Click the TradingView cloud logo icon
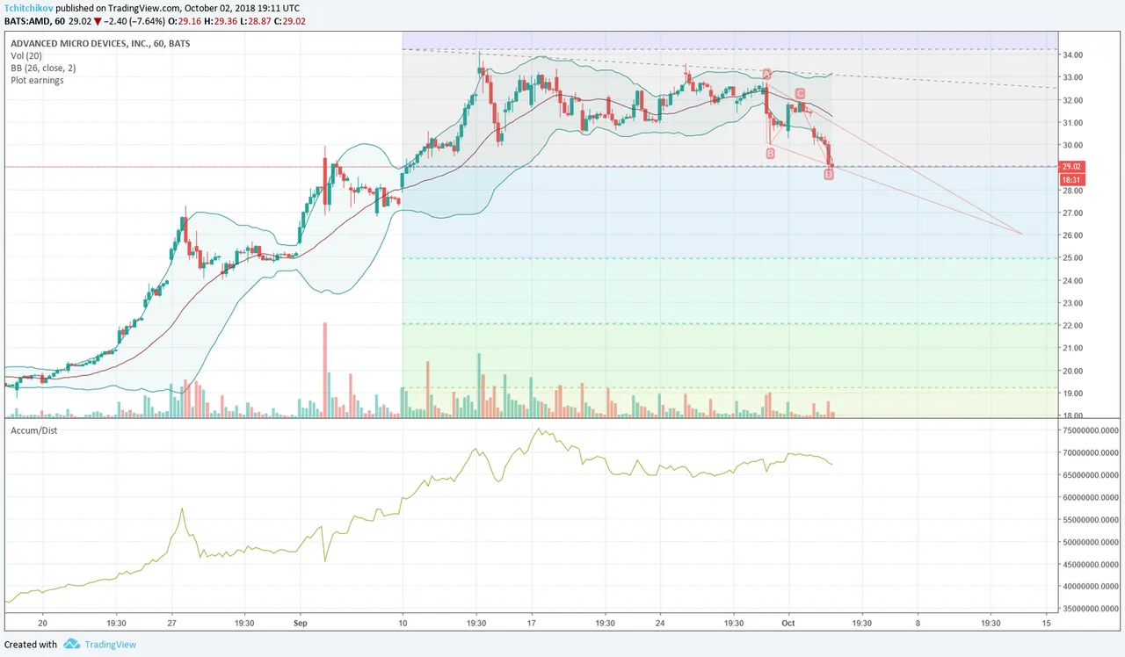The image size is (1125, 657). tap(72, 645)
